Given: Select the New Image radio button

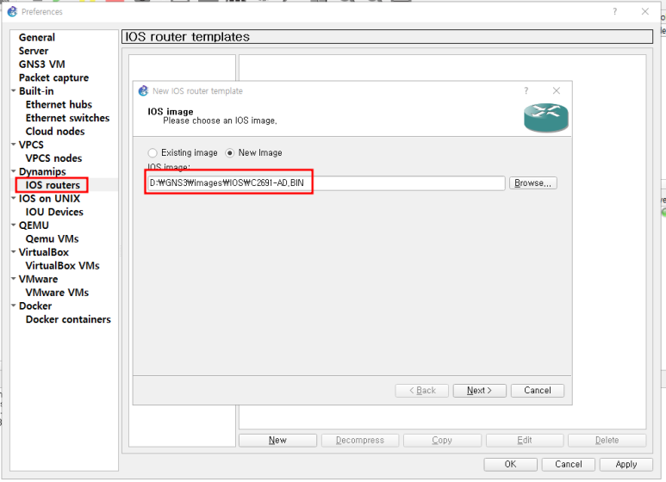Looking at the screenshot, I should (230, 152).
